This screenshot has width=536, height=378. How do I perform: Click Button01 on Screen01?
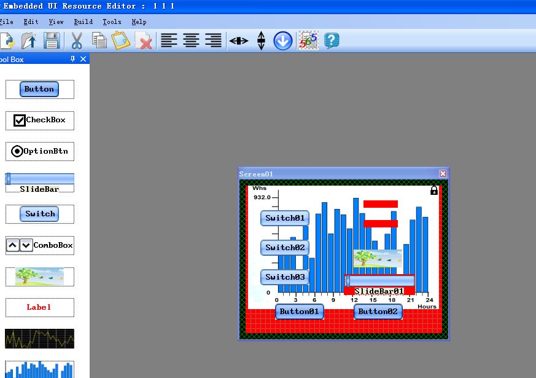coord(300,312)
